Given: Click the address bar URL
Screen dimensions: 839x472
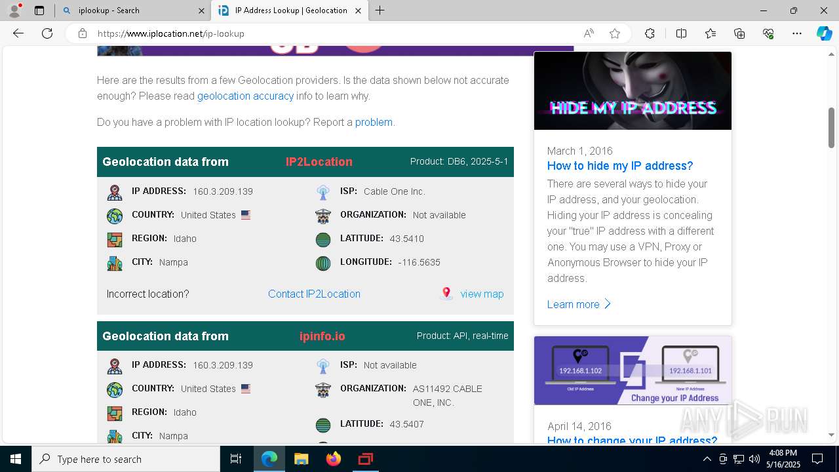Looking at the screenshot, I should pyautogui.click(x=171, y=33).
